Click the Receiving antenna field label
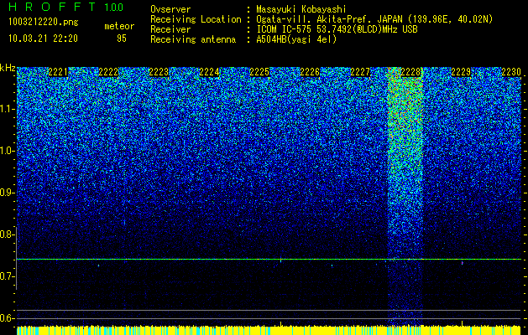 [193, 39]
